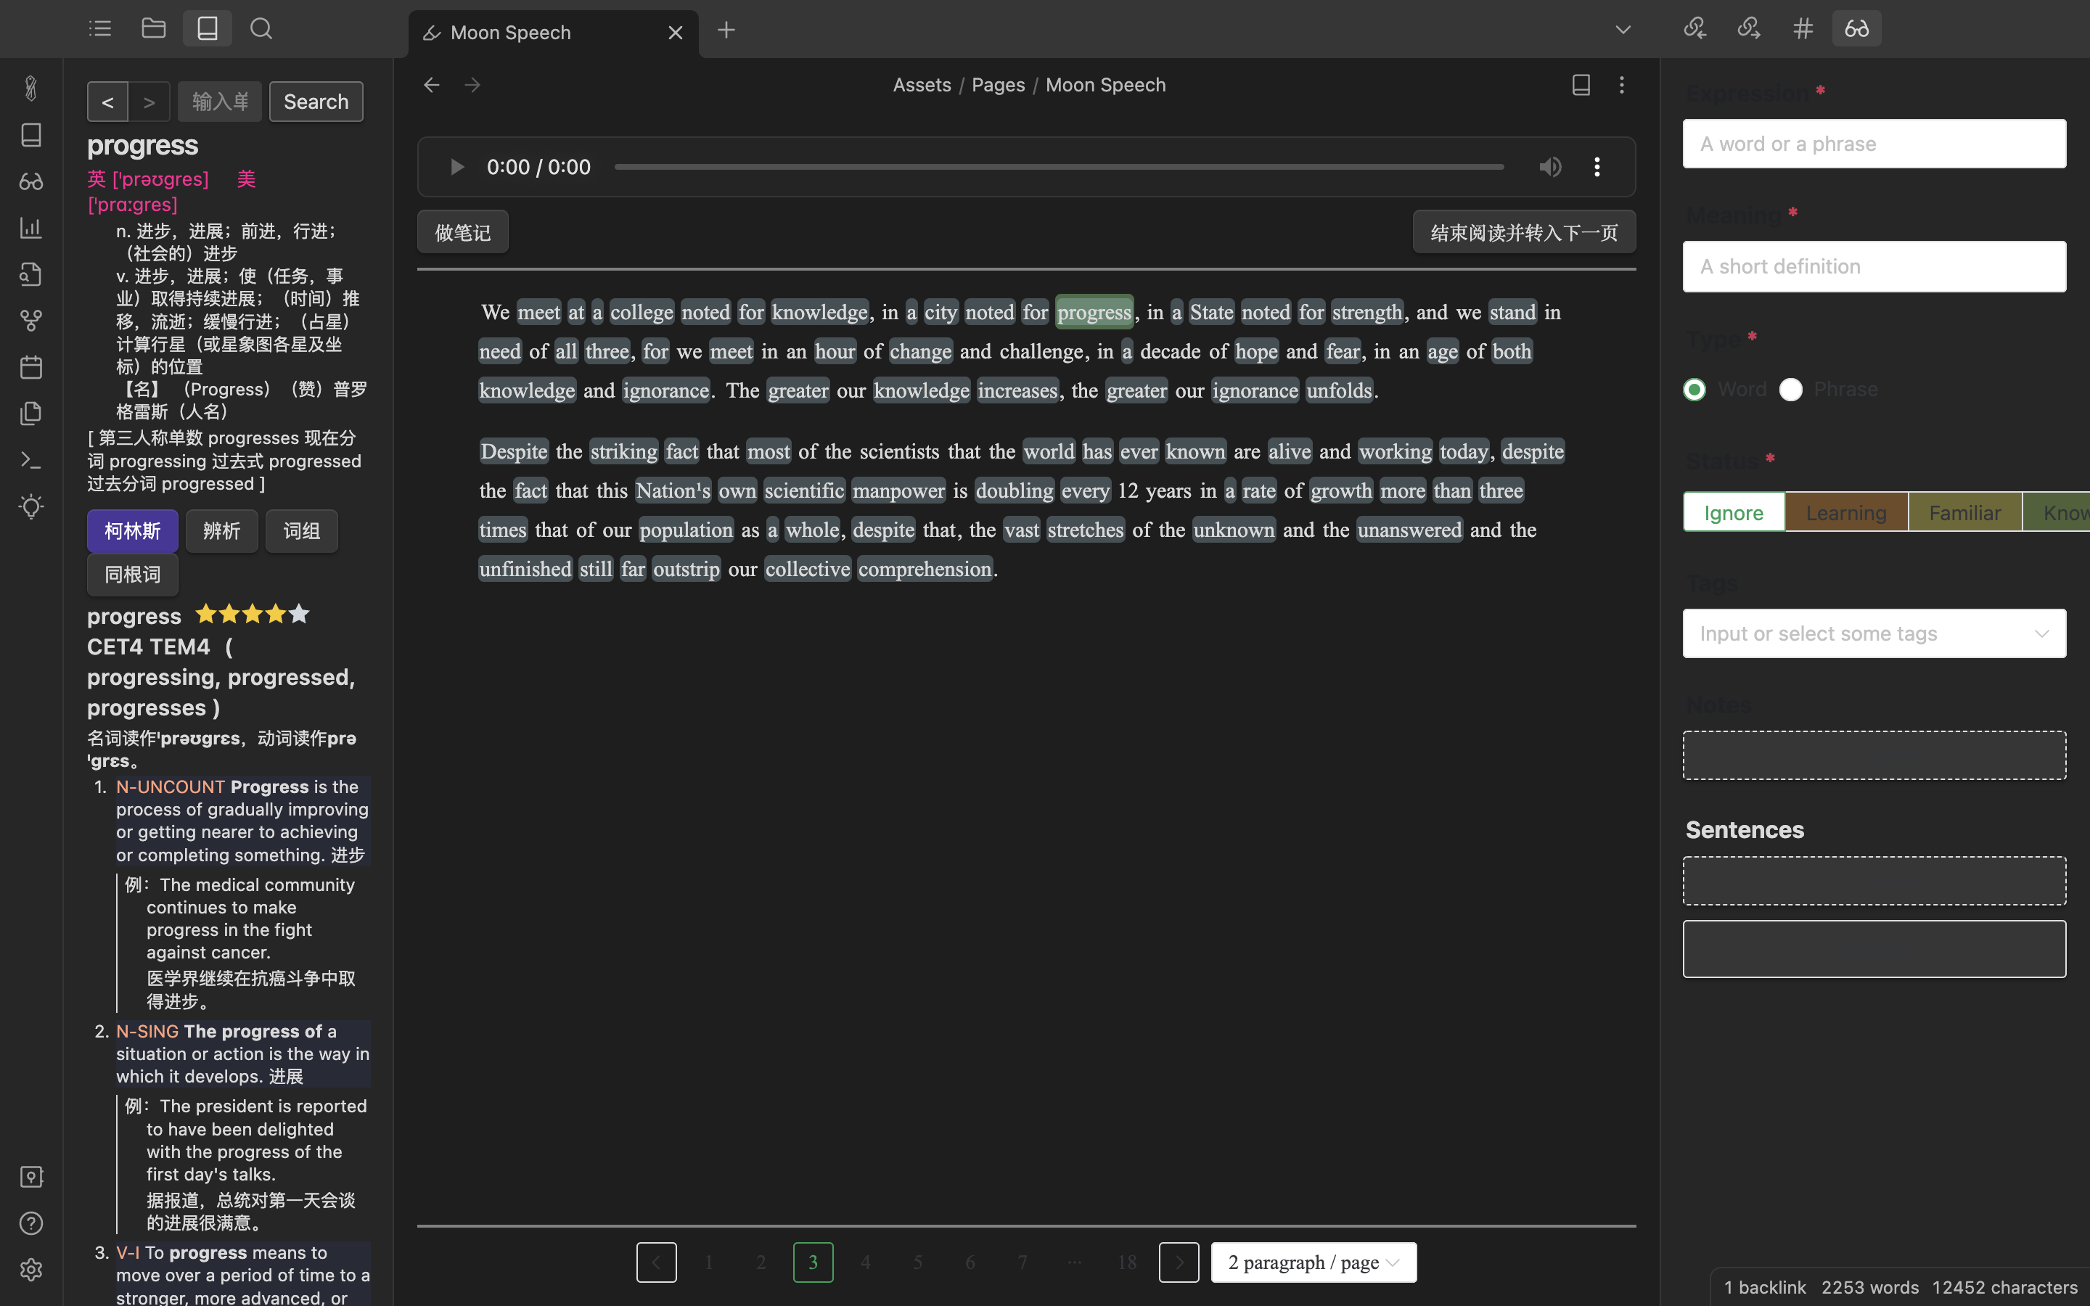Screen dimensions: 2090x1306
Task: Open the glasses reading icon in sidebar
Action: click(31, 181)
